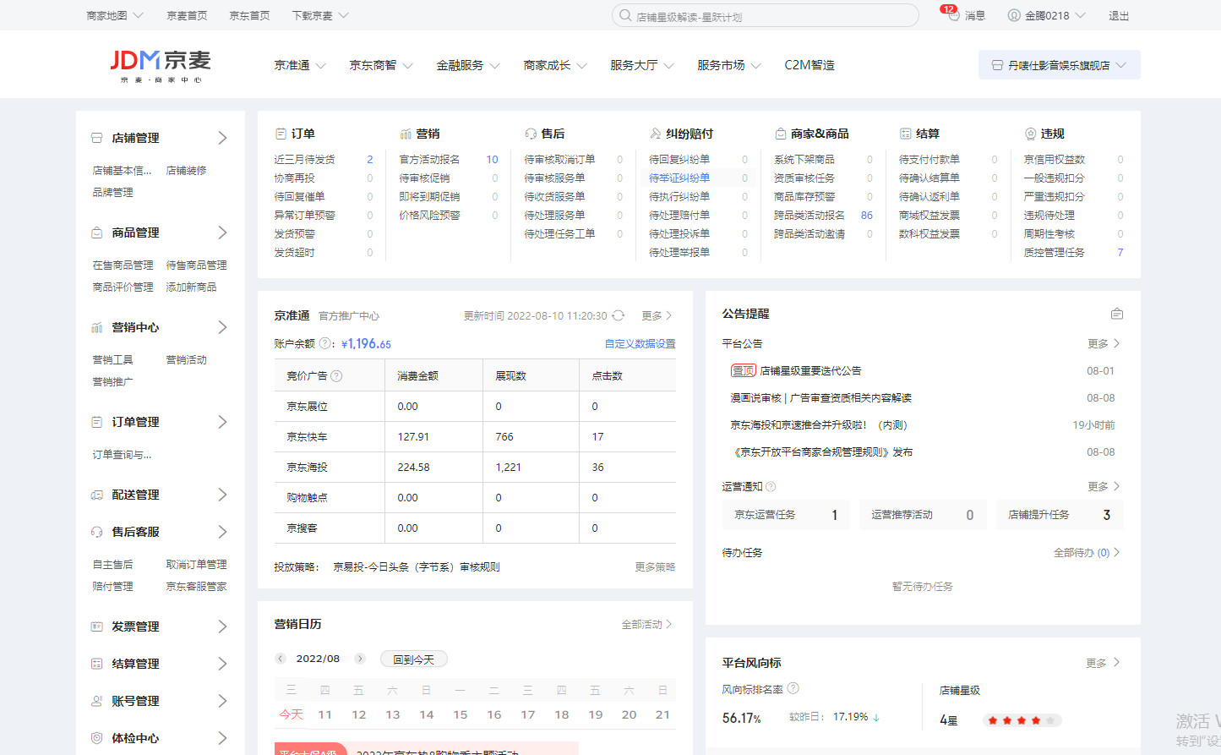Open 全部活动 in marketing calendar
Screen dimensions: 1221x755
click(x=646, y=624)
